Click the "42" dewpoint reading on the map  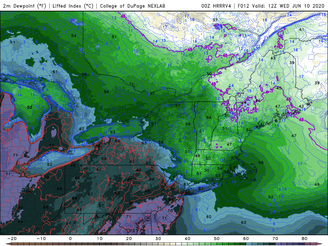(x=301, y=106)
